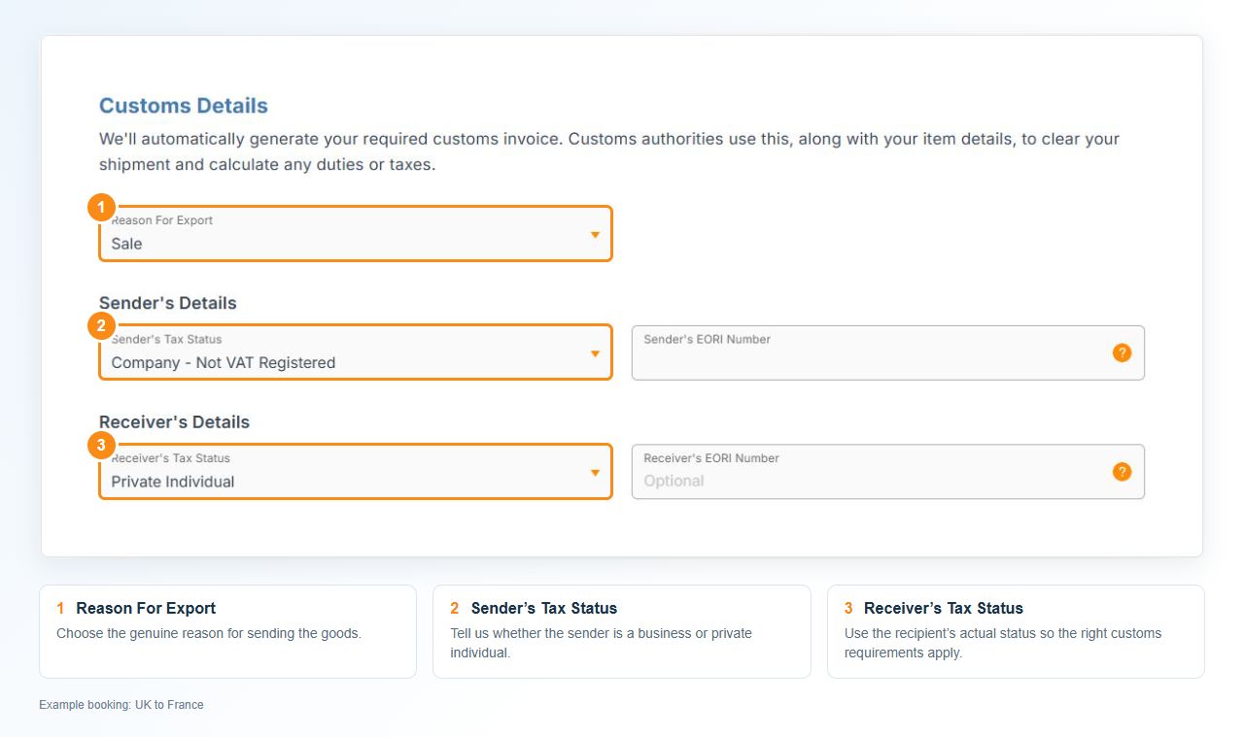1244x737 pixels.
Task: Select the text about sender being business or private
Action: (601, 643)
